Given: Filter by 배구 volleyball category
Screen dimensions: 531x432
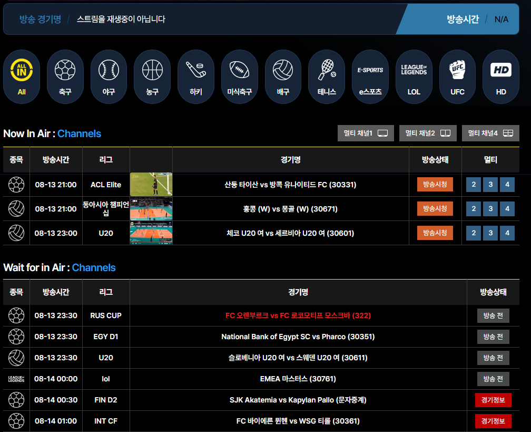Looking at the screenshot, I should [283, 76].
